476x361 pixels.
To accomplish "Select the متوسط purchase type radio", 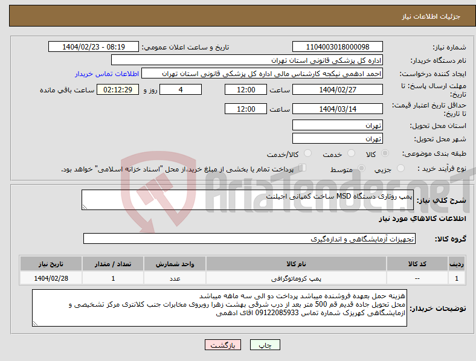I will 361,168.
